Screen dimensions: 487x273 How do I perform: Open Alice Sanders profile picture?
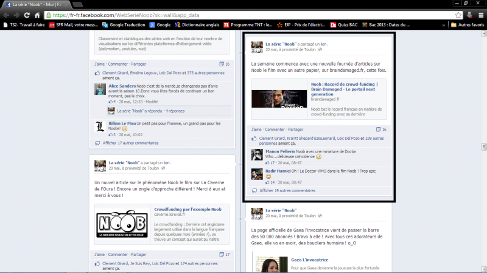[x=100, y=89]
